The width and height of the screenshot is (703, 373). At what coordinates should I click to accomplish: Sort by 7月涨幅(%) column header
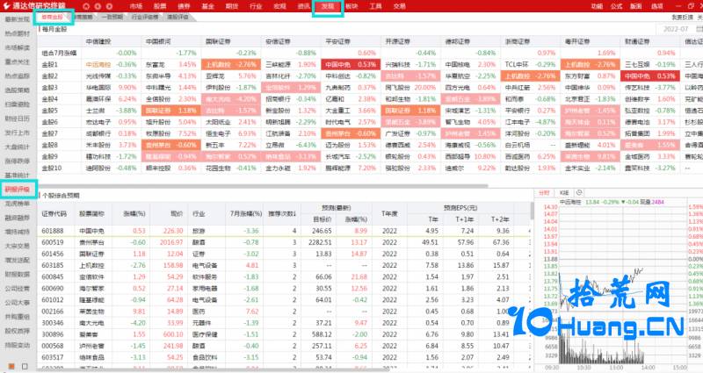[246, 213]
